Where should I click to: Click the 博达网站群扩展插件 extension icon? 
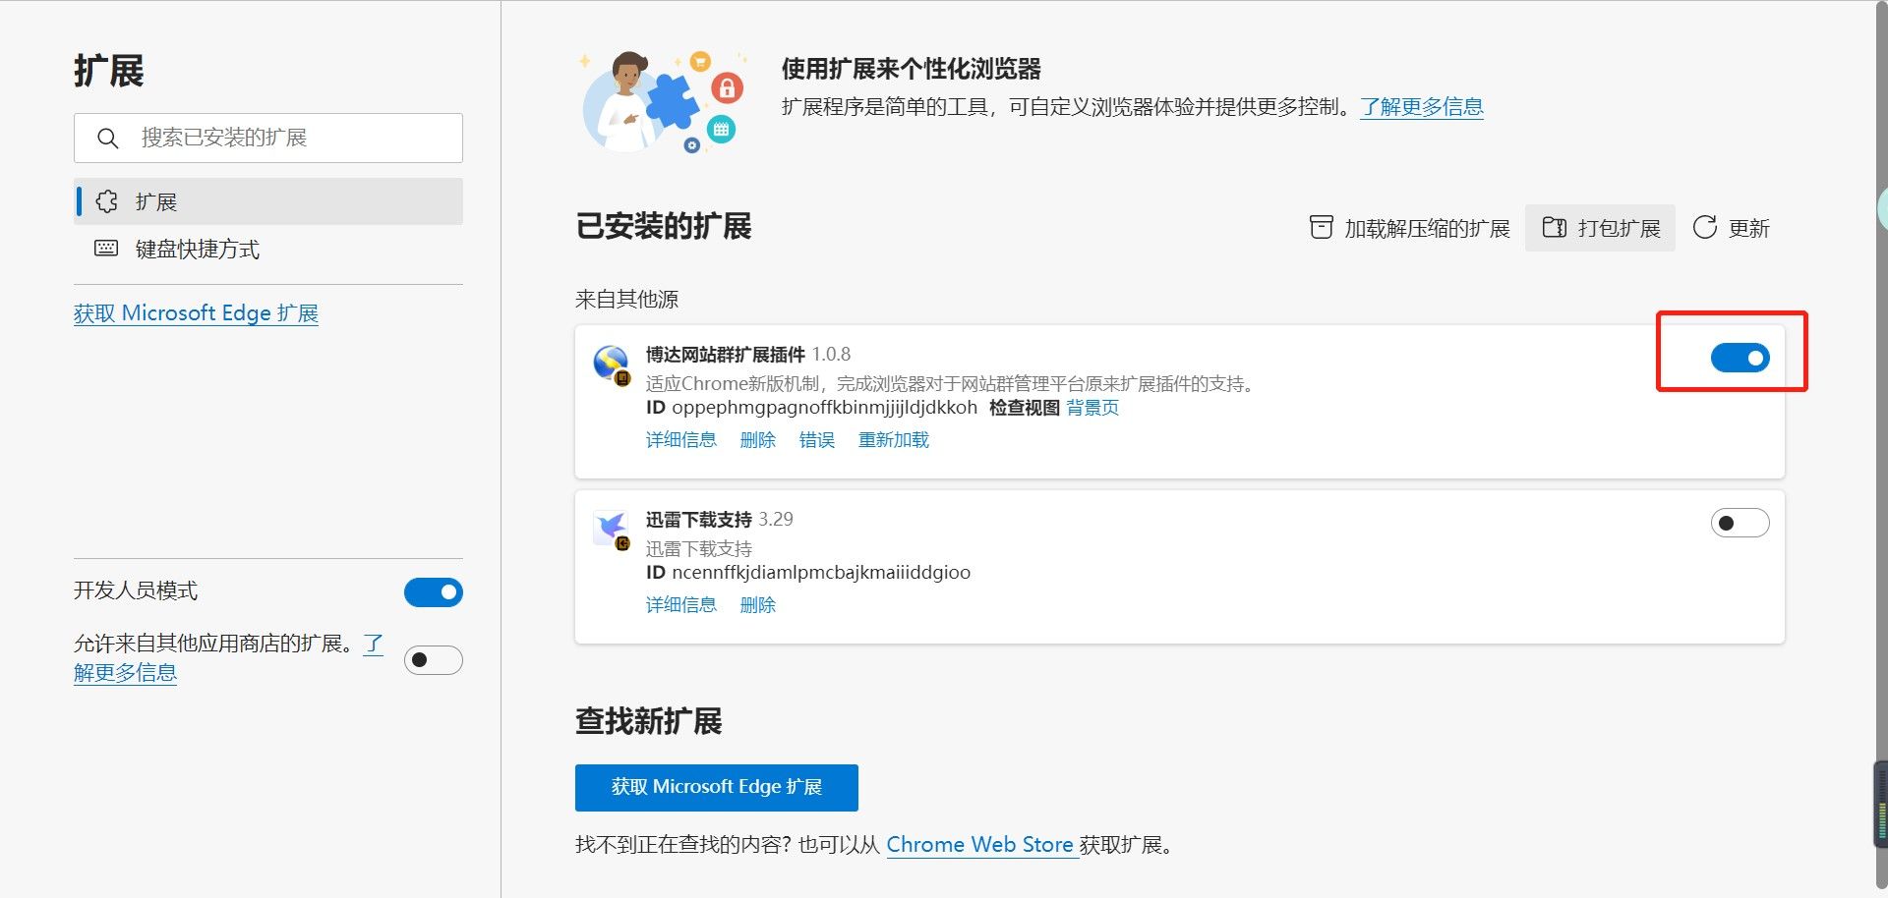[612, 365]
